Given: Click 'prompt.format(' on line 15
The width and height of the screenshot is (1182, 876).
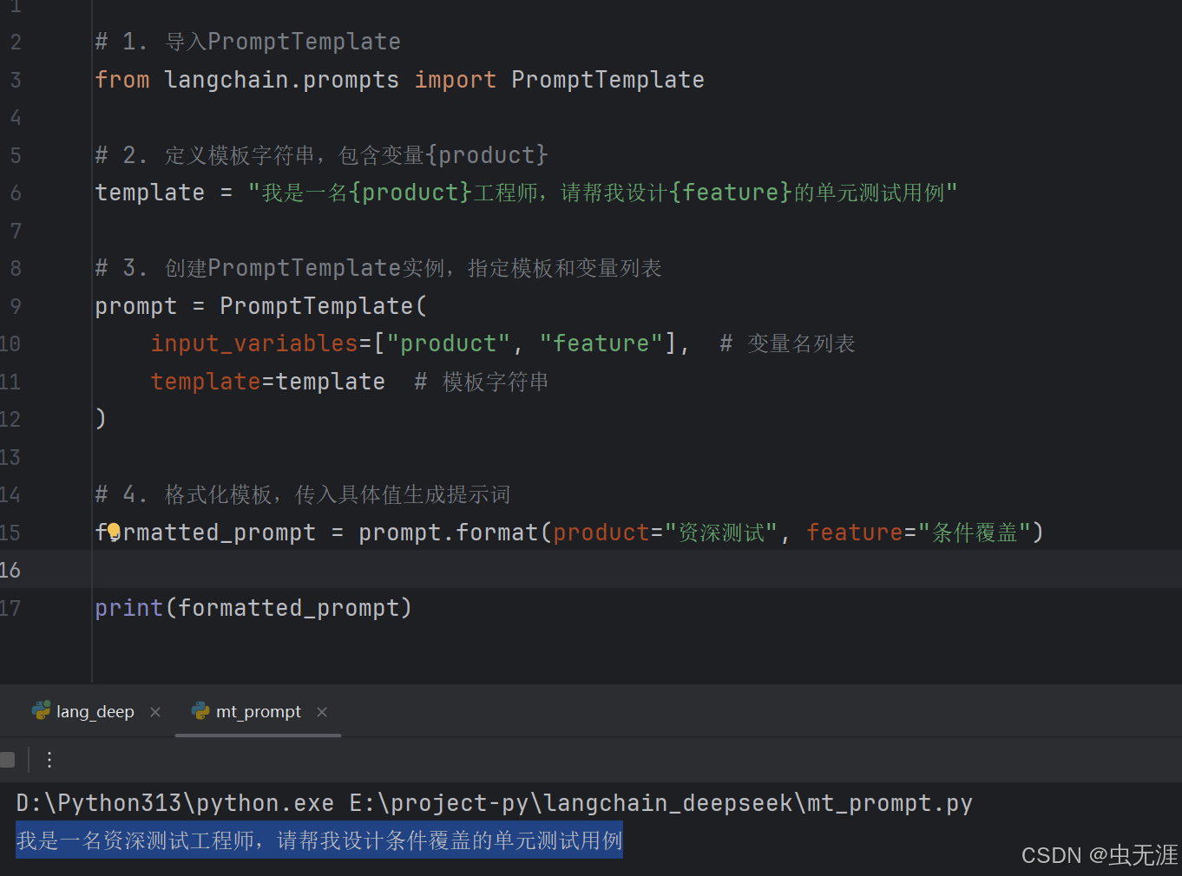Looking at the screenshot, I should [x=455, y=533].
